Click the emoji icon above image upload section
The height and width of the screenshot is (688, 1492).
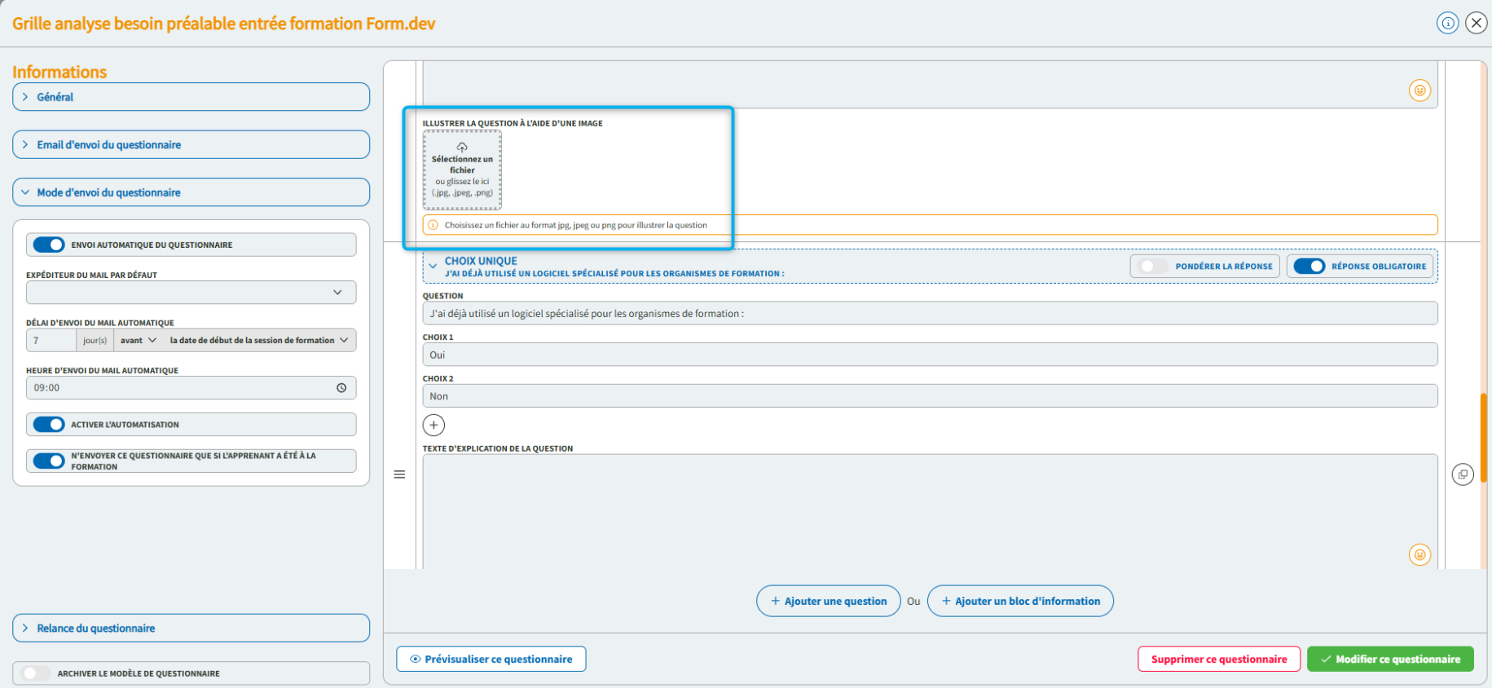pyautogui.click(x=1419, y=90)
